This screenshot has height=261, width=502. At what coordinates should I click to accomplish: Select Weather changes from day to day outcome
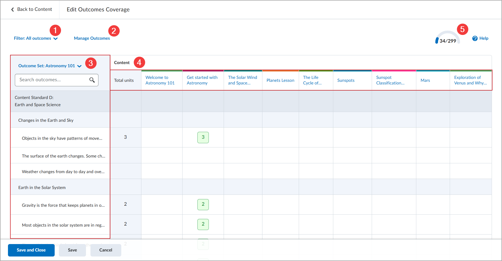click(60, 172)
